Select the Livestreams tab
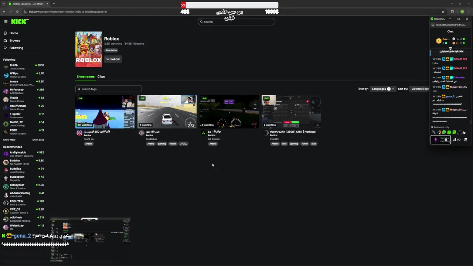473x266 pixels. 86,76
